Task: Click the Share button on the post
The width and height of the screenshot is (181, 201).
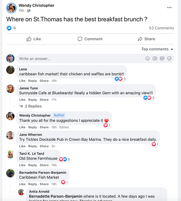Action: [146, 39]
